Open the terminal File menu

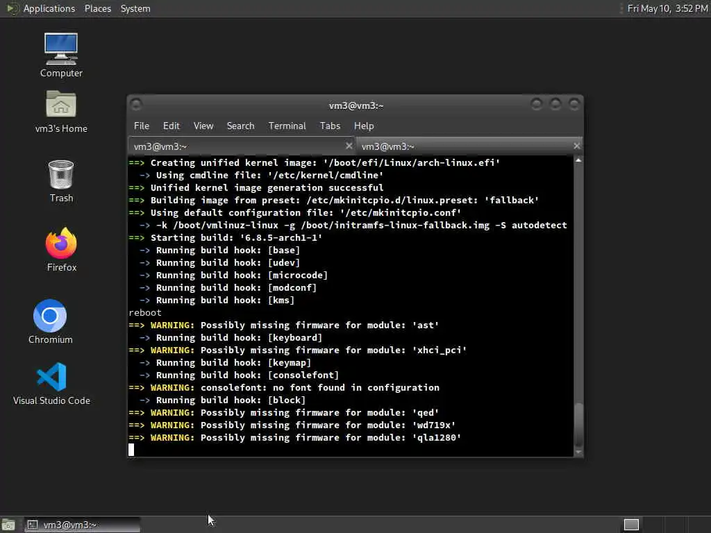click(x=142, y=126)
